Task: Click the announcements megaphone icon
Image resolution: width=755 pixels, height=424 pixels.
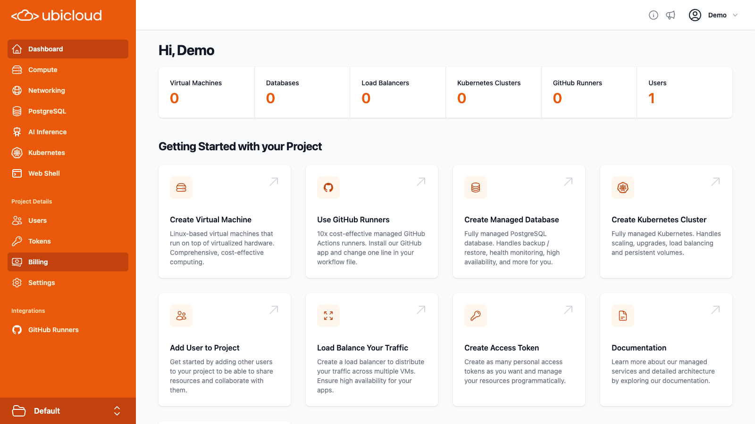Action: (x=671, y=15)
